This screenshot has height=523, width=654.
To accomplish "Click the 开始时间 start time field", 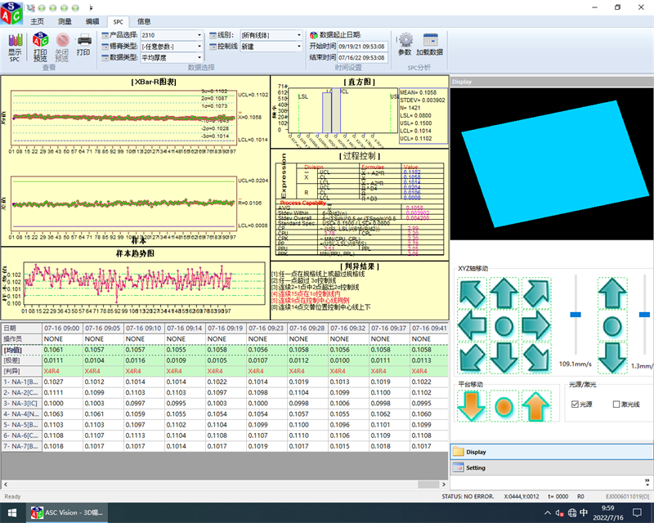I will point(361,47).
